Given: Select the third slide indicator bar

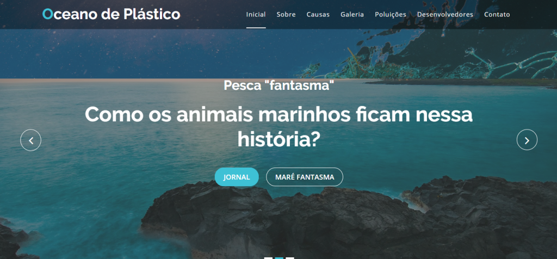Looking at the screenshot, I should coord(290,258).
